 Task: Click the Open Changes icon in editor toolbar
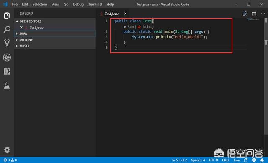(245, 13)
